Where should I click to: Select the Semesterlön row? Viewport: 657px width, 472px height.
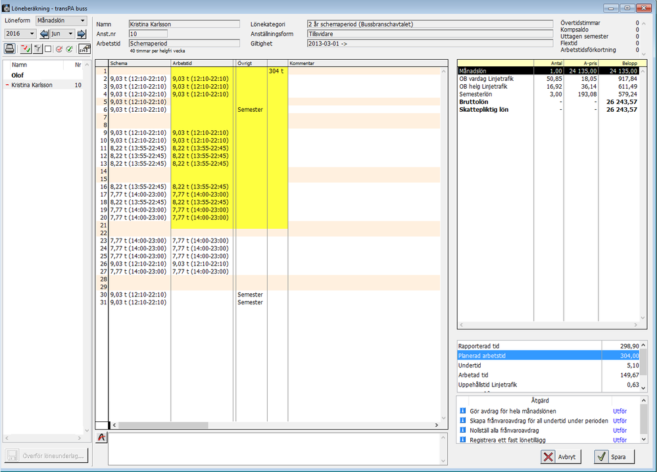pyautogui.click(x=548, y=94)
